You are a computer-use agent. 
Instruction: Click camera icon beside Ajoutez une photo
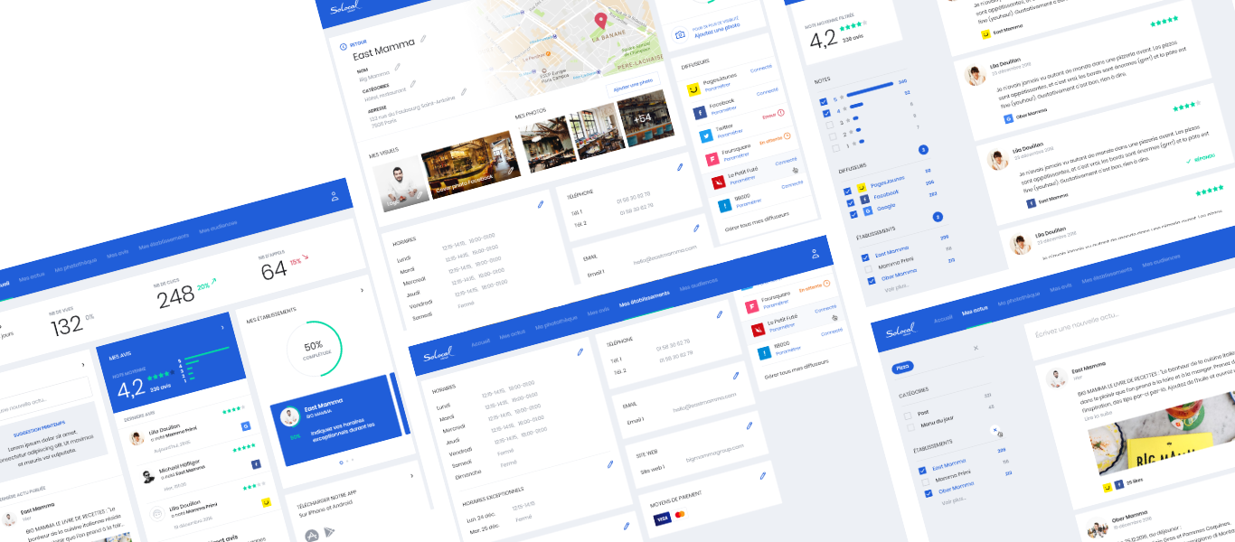pos(681,35)
